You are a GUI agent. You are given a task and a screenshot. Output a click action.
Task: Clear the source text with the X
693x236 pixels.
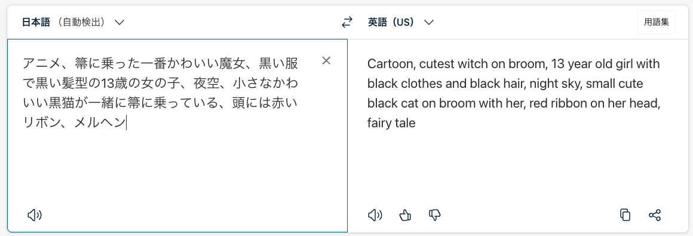326,61
